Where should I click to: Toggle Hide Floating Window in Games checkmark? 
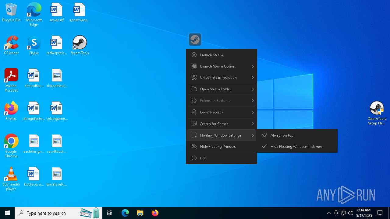[264, 147]
